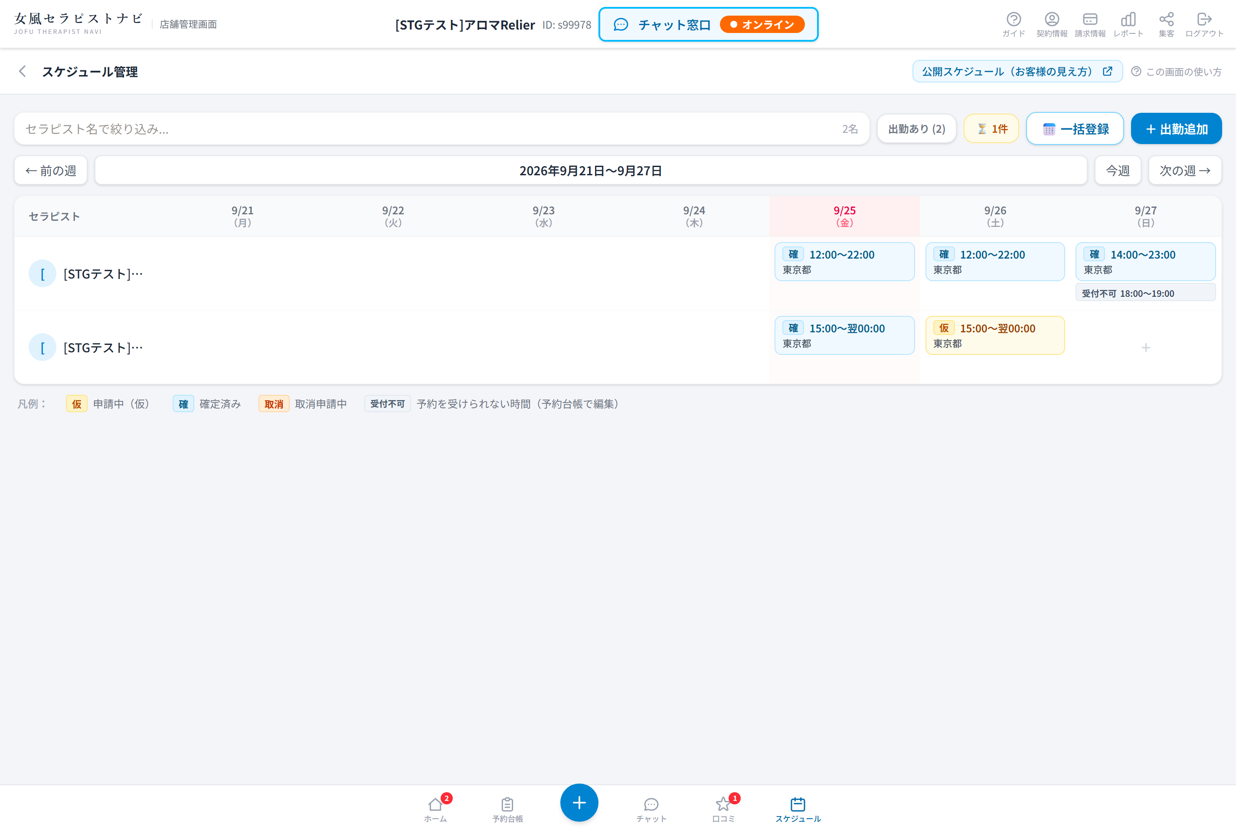The image size is (1249, 833).
Task: Select the 9/27 (日) column header
Action: (1157, 218)
